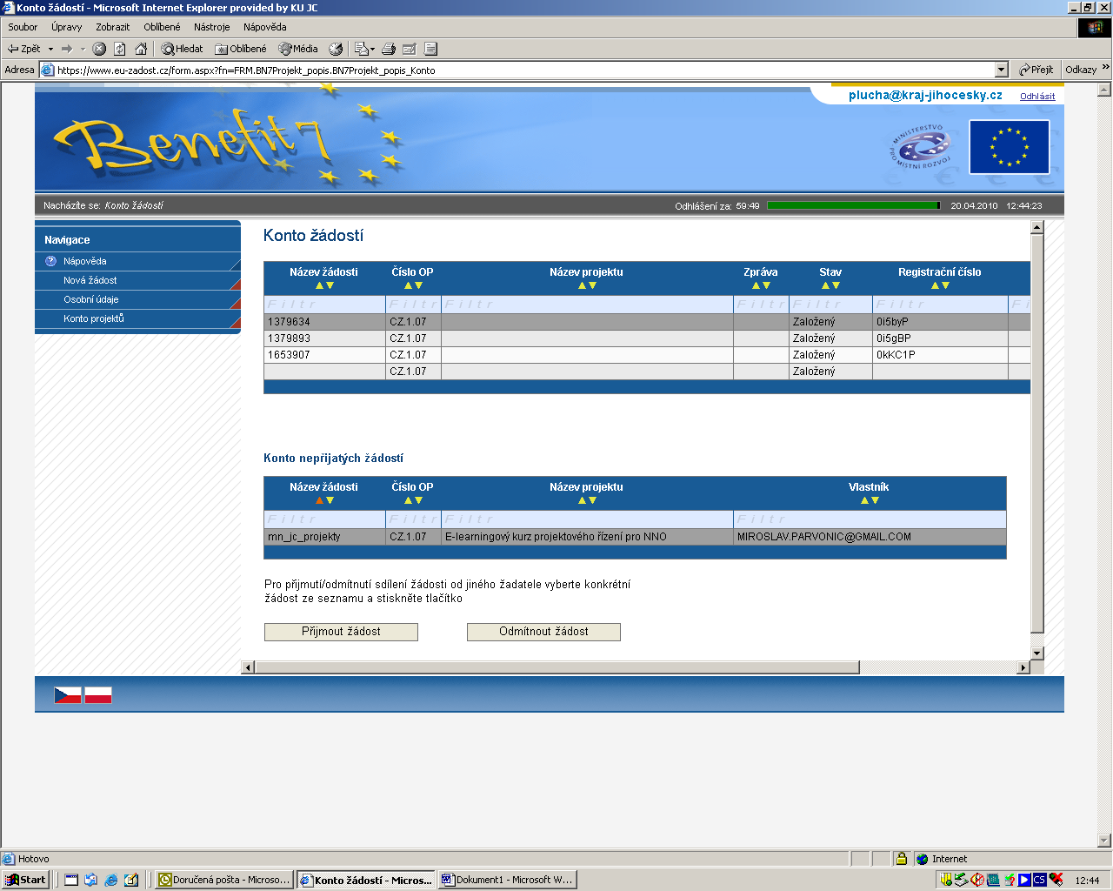The width and height of the screenshot is (1113, 891).
Task: Click the help question mark icon in sidebar
Action: (50, 261)
